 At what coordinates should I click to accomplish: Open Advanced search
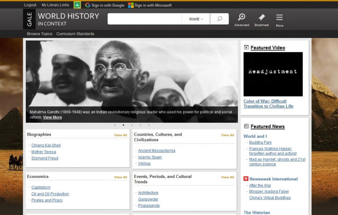tap(242, 20)
